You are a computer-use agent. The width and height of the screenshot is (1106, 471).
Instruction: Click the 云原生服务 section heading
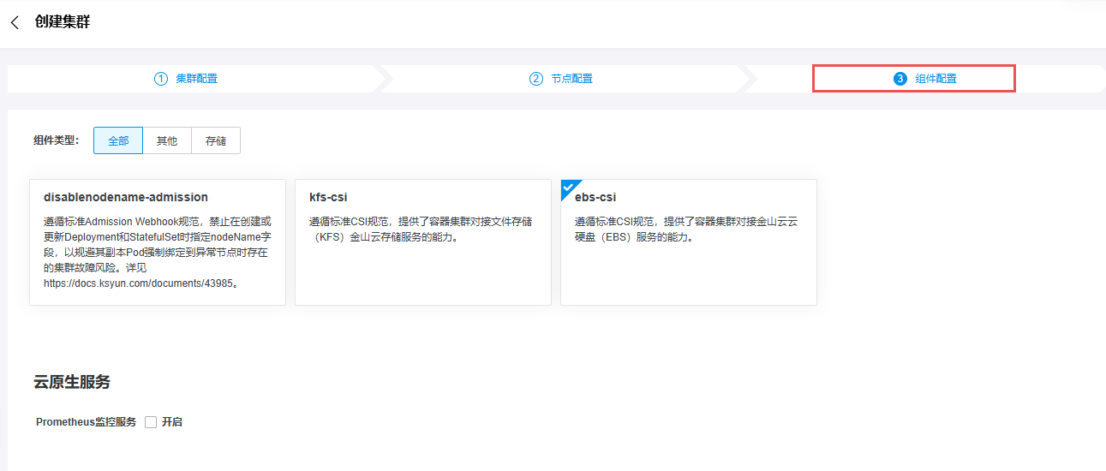[72, 382]
